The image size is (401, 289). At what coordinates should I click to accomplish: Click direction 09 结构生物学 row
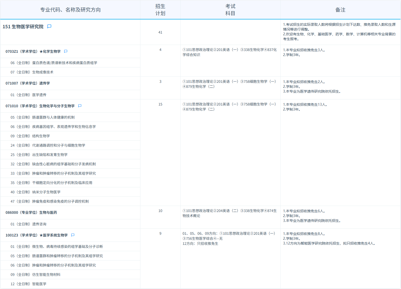pyautogui.click(x=30, y=136)
